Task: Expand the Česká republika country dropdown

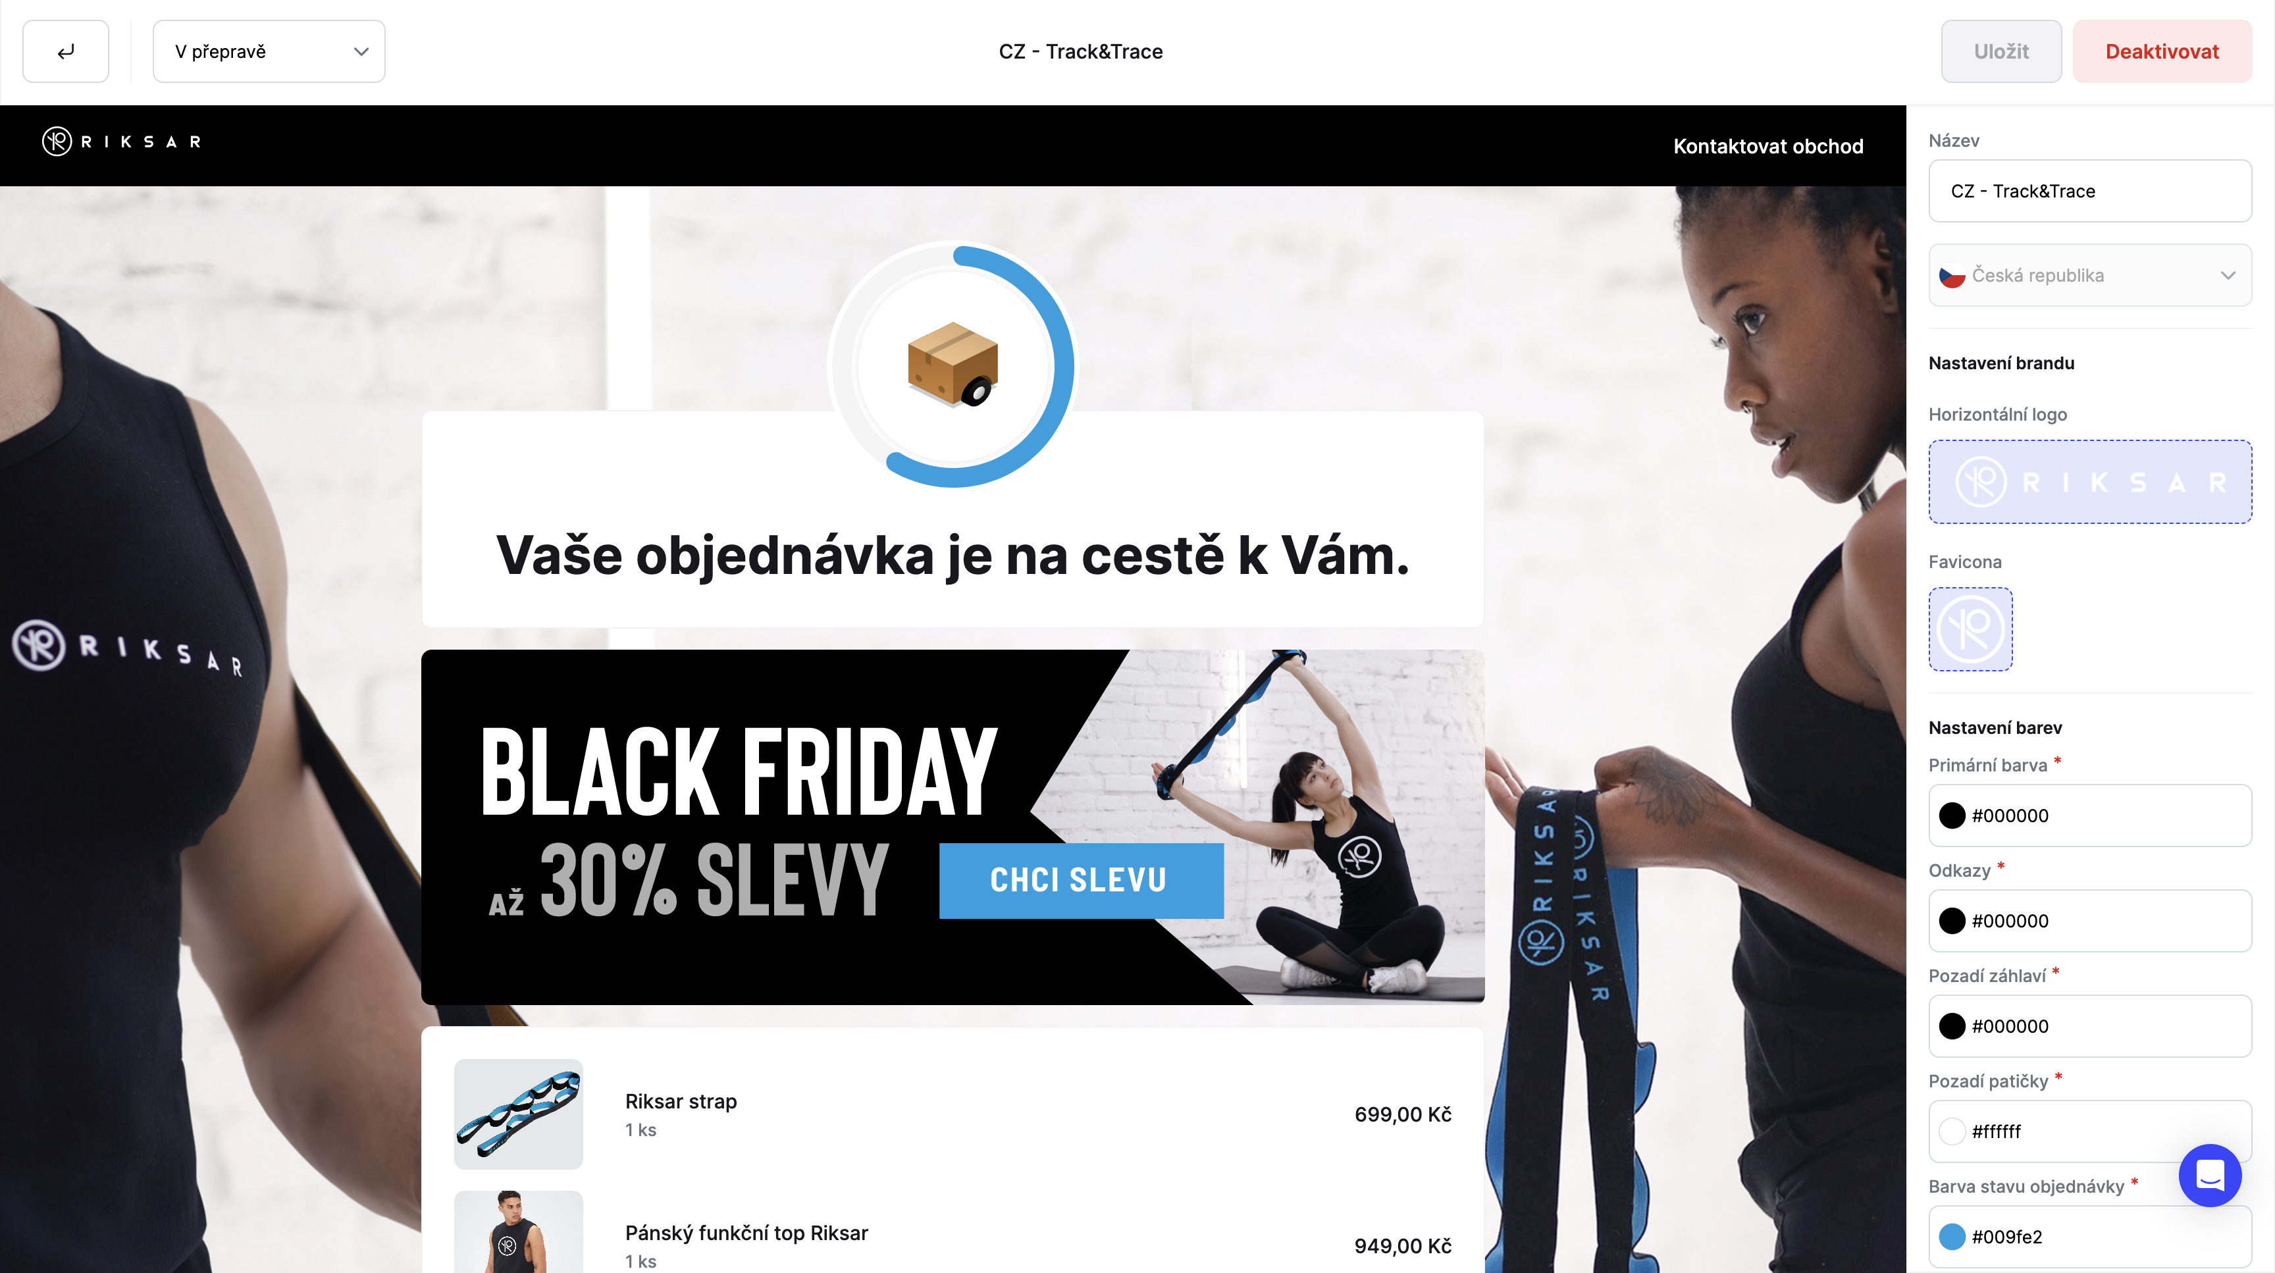Action: [2089, 275]
